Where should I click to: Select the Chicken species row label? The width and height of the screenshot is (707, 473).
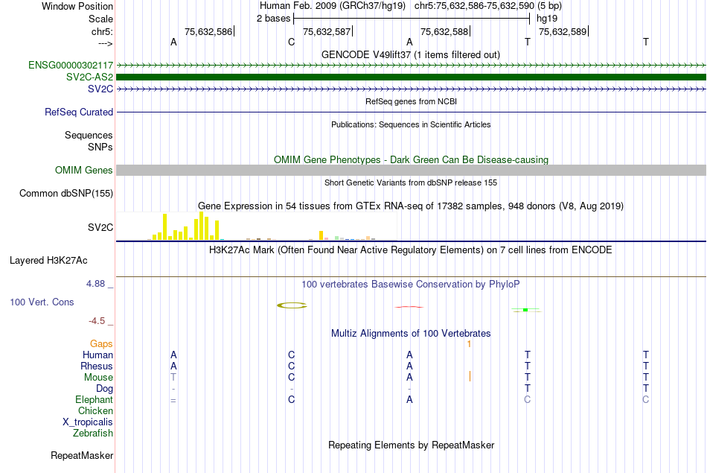[x=95, y=410]
